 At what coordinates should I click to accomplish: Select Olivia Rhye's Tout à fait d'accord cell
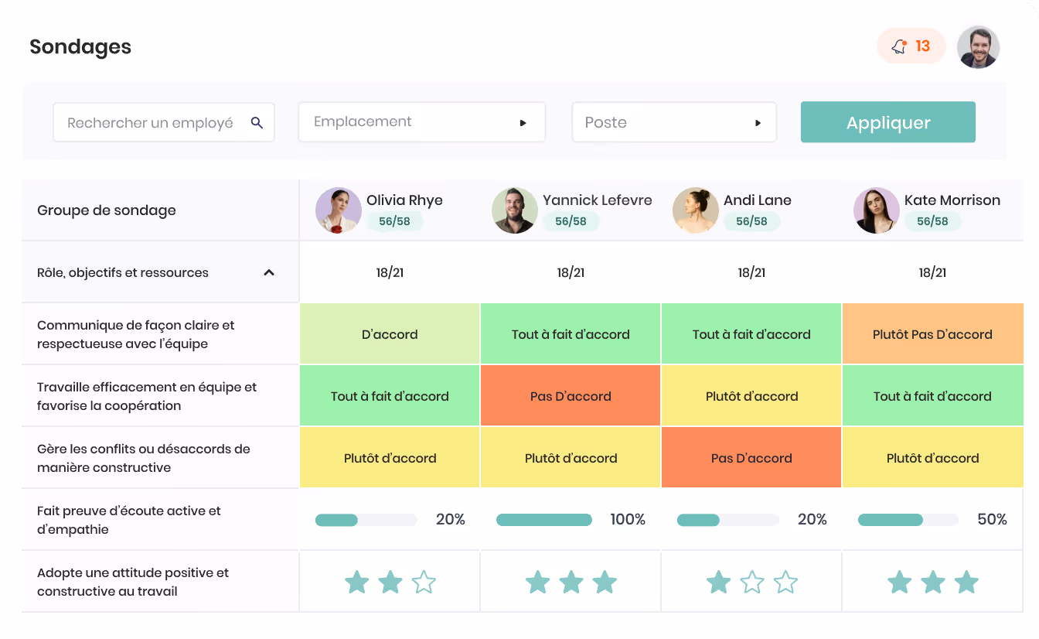[390, 395]
